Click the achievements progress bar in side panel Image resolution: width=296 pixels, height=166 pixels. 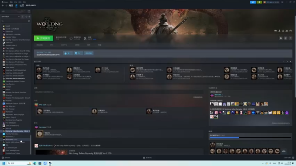coord(250,138)
